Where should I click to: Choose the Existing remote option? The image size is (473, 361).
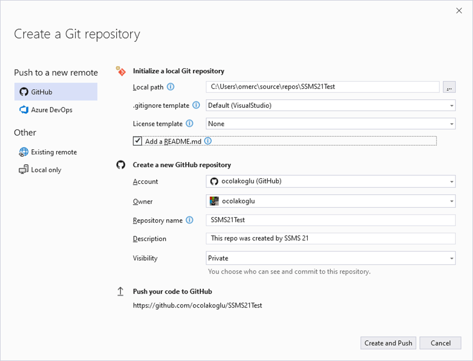coord(54,152)
